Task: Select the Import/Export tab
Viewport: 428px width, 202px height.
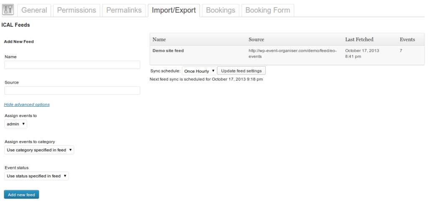Action: point(174,10)
